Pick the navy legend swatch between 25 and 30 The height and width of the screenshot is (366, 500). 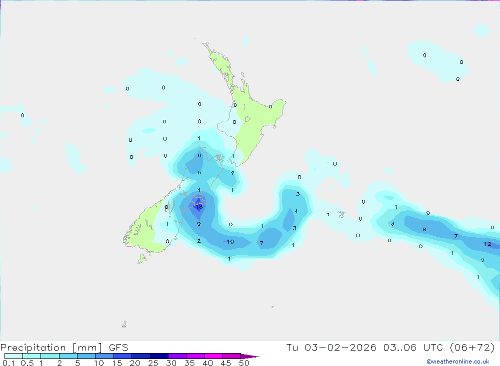click(159, 356)
